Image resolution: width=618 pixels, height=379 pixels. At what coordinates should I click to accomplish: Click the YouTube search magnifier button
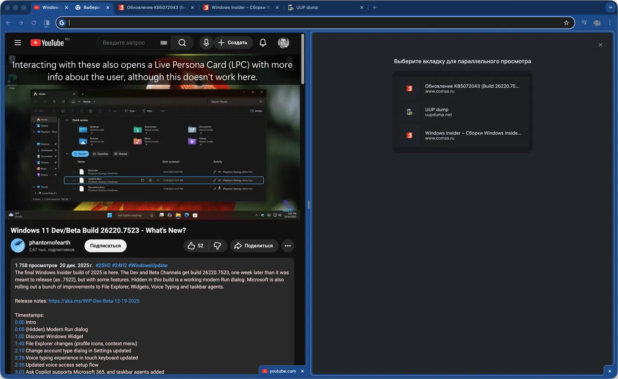click(x=182, y=43)
